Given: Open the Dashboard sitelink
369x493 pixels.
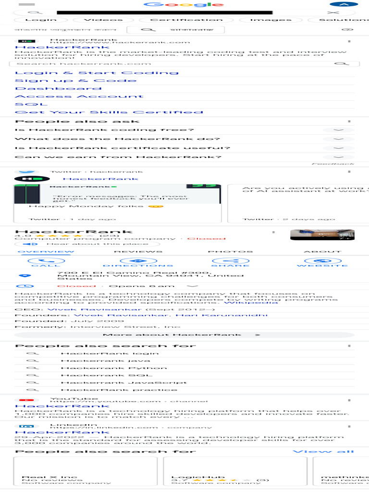Looking at the screenshot, I should coord(58,89).
